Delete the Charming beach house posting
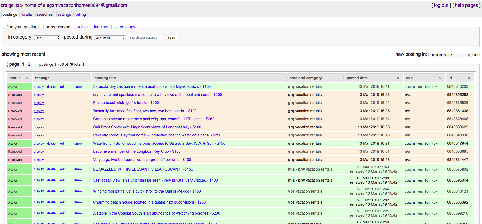 point(51,202)
